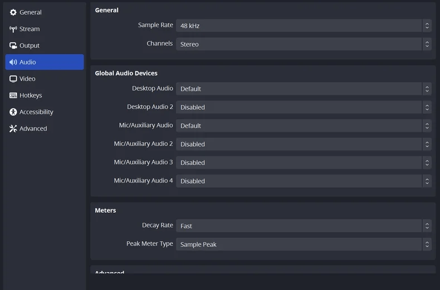Click the Hotkeys keyboard icon
This screenshot has height=290, width=440.
[13, 95]
